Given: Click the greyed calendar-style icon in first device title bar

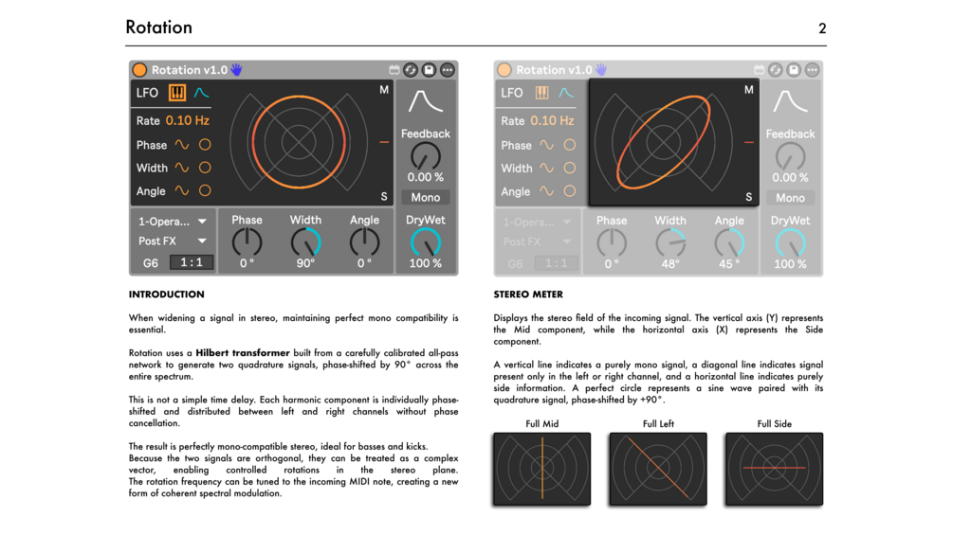Looking at the screenshot, I should pos(394,70).
